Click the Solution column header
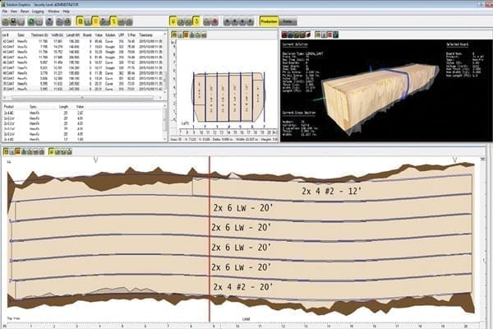The image size is (493, 329). click(110, 35)
